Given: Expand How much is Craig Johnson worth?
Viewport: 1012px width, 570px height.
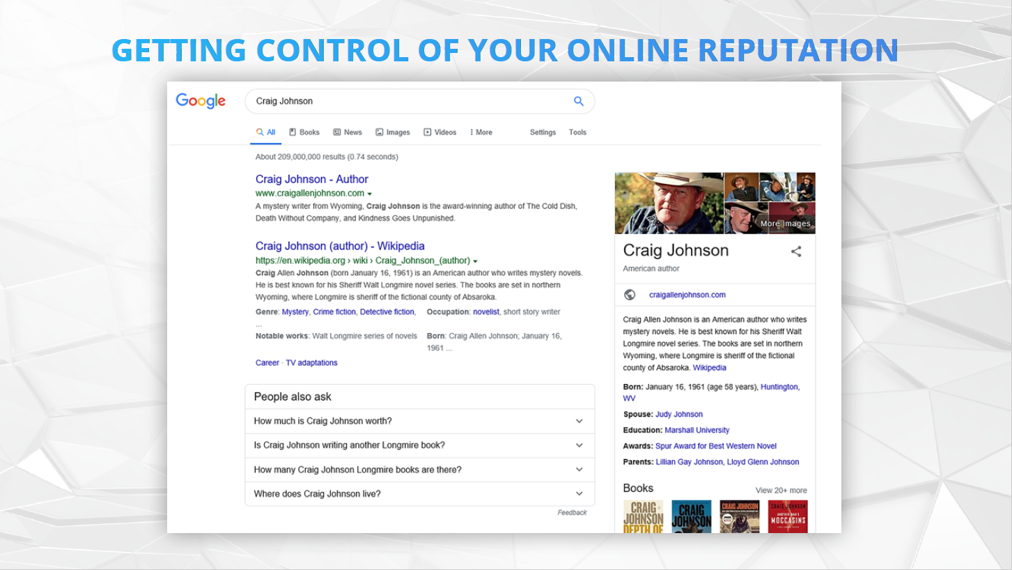Looking at the screenshot, I should pos(420,421).
